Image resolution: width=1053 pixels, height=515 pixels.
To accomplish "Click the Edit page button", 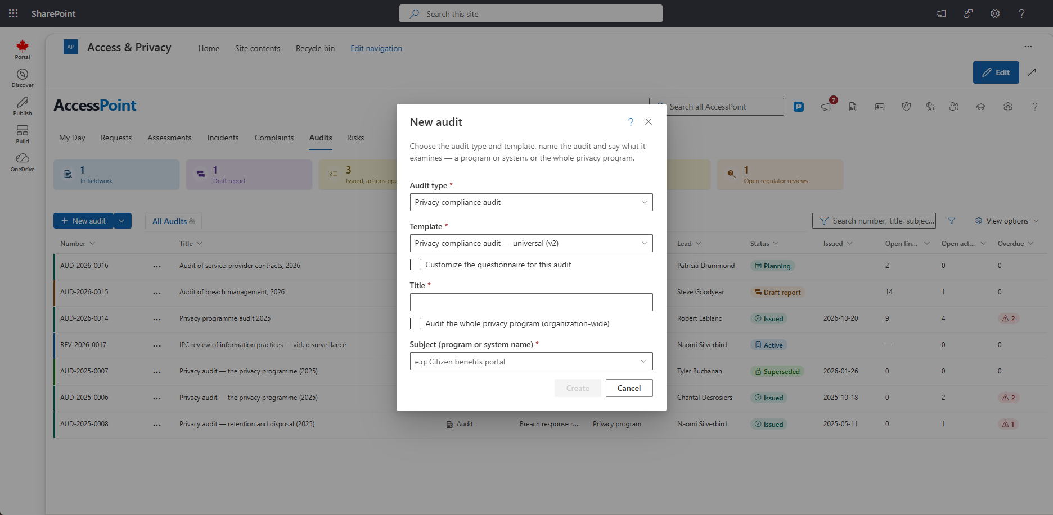I will [996, 72].
